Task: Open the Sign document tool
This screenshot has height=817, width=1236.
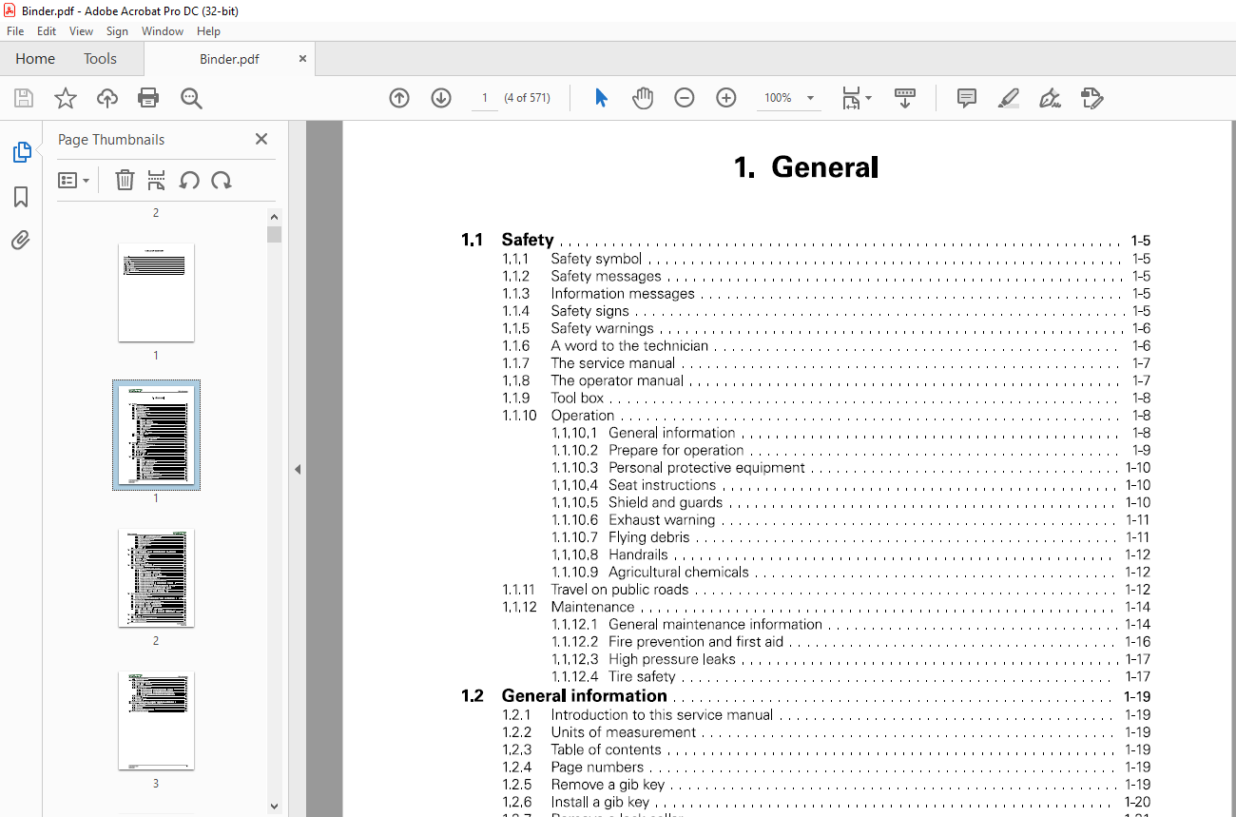Action: point(1050,98)
